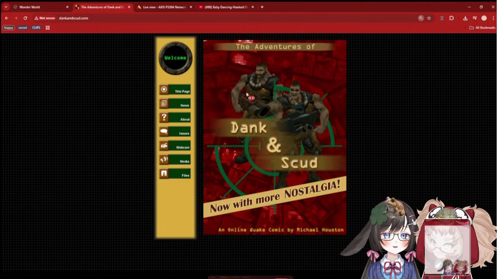Open the browser profile avatar
The height and width of the screenshot is (279, 497).
[x=484, y=18]
